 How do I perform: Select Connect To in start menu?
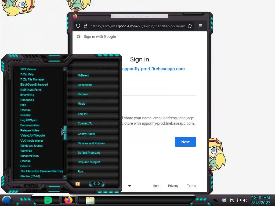[x=85, y=123]
